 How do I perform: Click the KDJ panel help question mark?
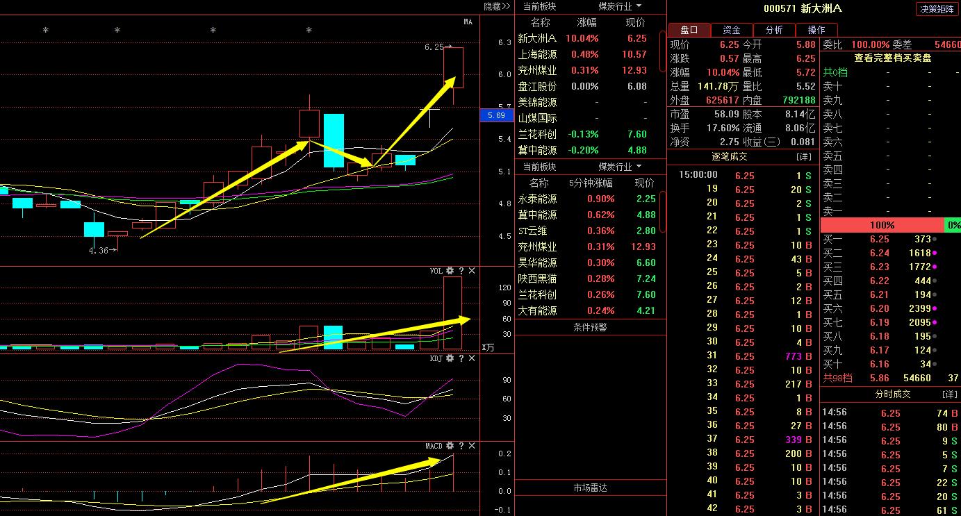tap(460, 359)
